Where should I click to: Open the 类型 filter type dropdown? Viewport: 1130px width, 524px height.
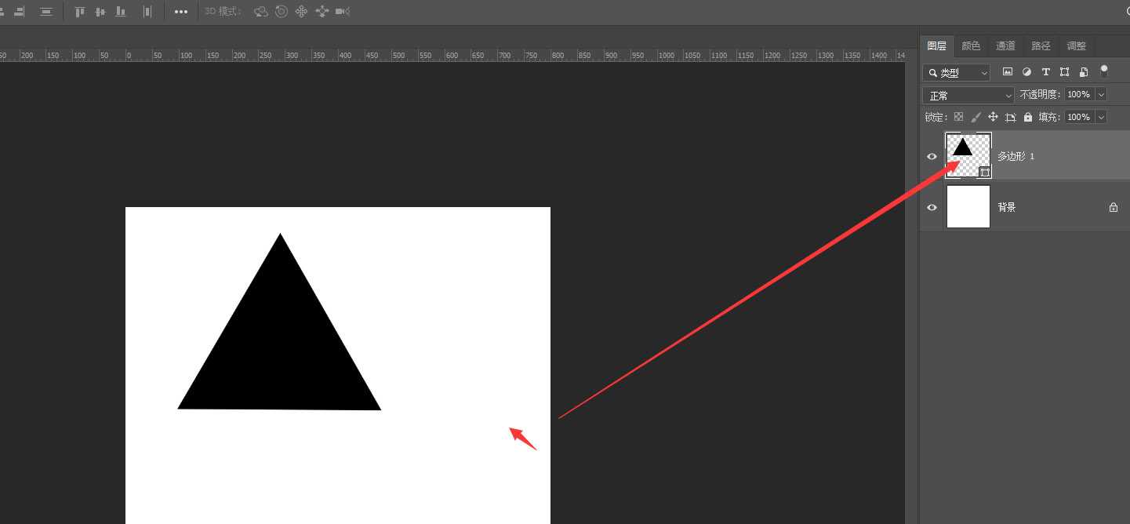(x=957, y=73)
